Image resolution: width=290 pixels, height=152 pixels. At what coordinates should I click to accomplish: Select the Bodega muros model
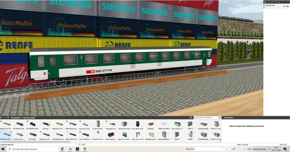(x=151, y=135)
